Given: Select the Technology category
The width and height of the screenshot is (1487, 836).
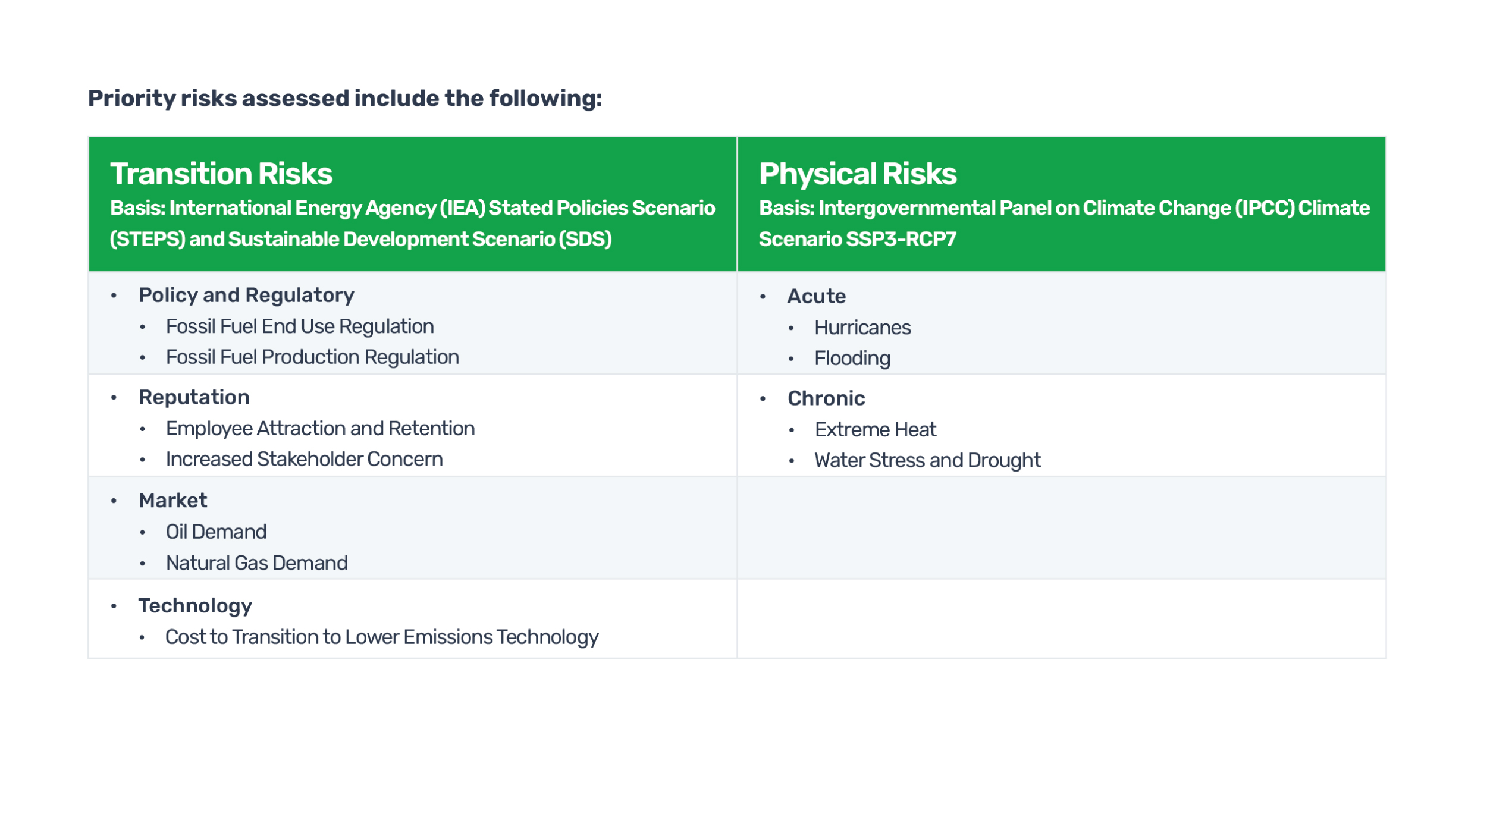Looking at the screenshot, I should (195, 606).
